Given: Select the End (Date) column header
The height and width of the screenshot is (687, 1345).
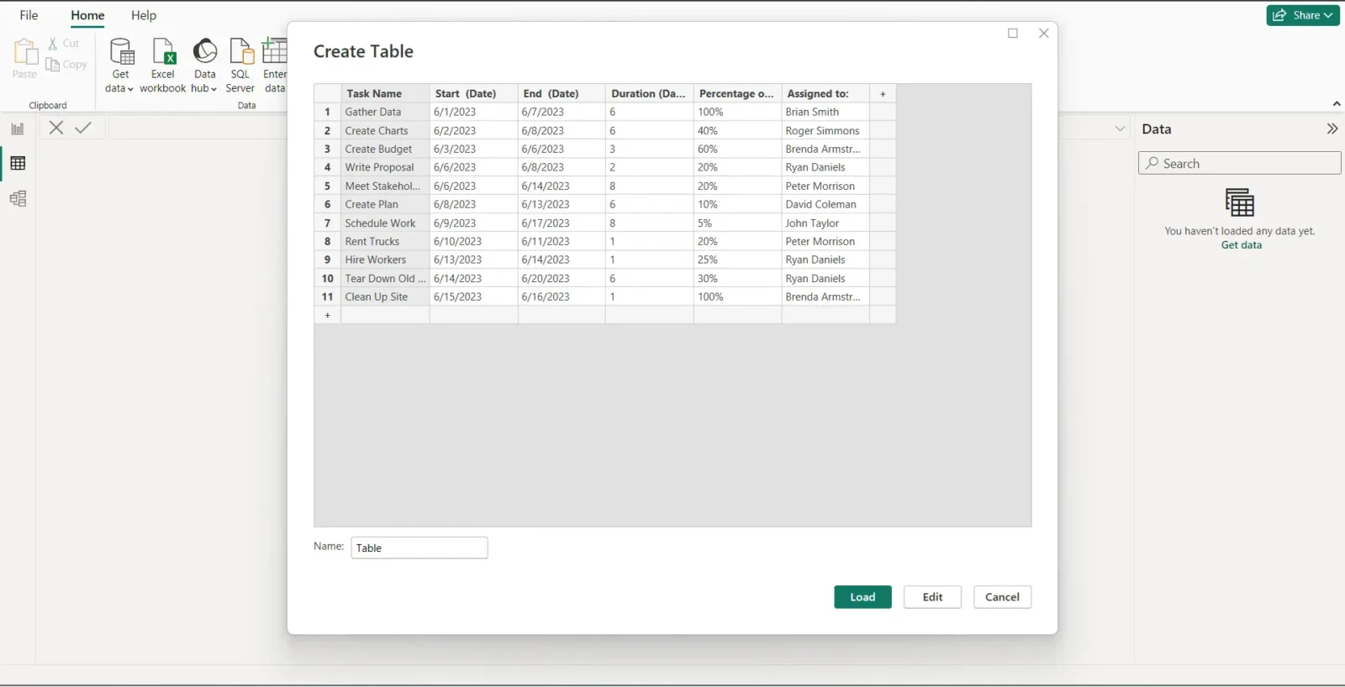Looking at the screenshot, I should 562,94.
